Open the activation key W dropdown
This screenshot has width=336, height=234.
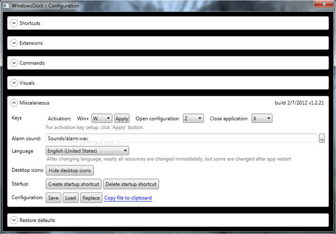coord(102,118)
